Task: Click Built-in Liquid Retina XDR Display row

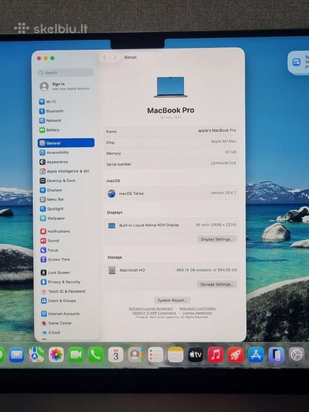Action: [172, 225]
